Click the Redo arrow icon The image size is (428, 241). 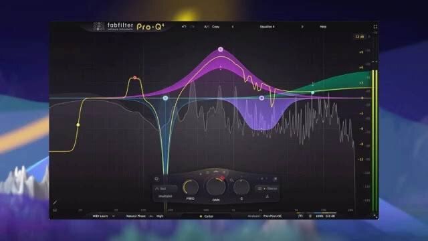click(x=193, y=27)
